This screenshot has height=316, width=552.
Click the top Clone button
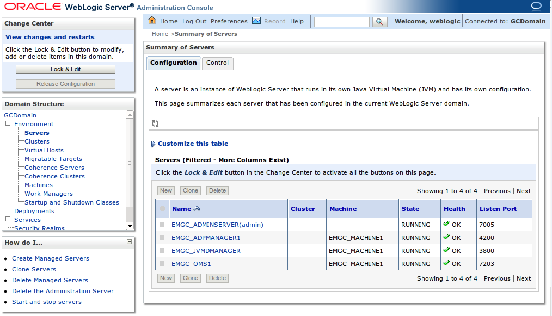point(191,190)
